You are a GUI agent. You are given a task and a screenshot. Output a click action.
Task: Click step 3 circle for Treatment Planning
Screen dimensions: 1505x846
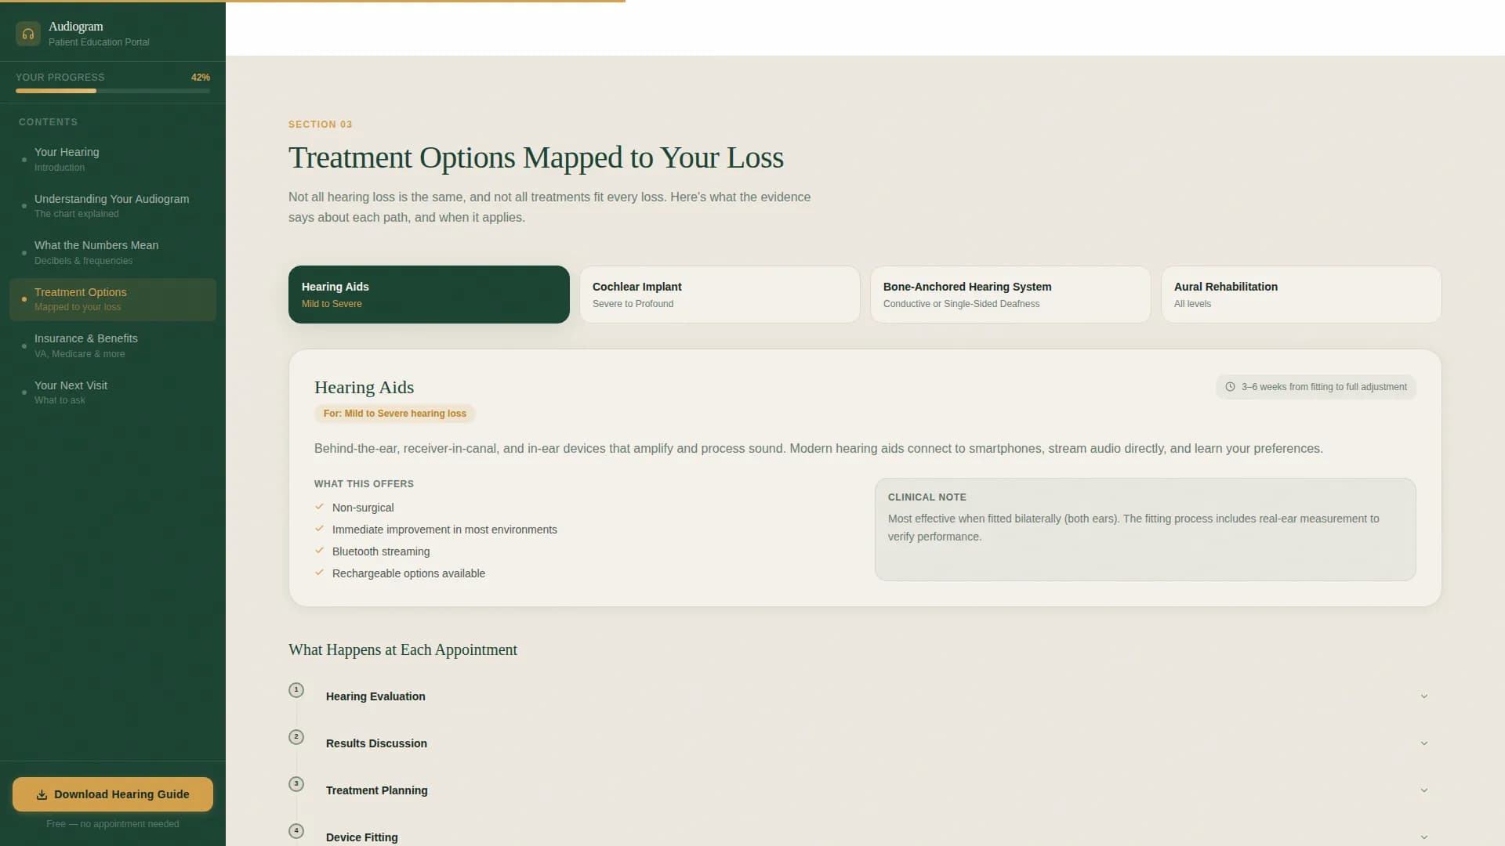pos(296,784)
